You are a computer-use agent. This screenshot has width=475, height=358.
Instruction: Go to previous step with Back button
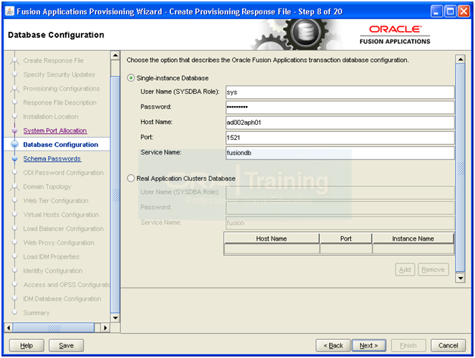tap(333, 346)
